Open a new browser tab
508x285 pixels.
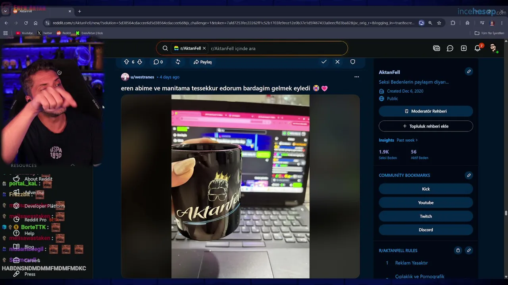point(79,11)
